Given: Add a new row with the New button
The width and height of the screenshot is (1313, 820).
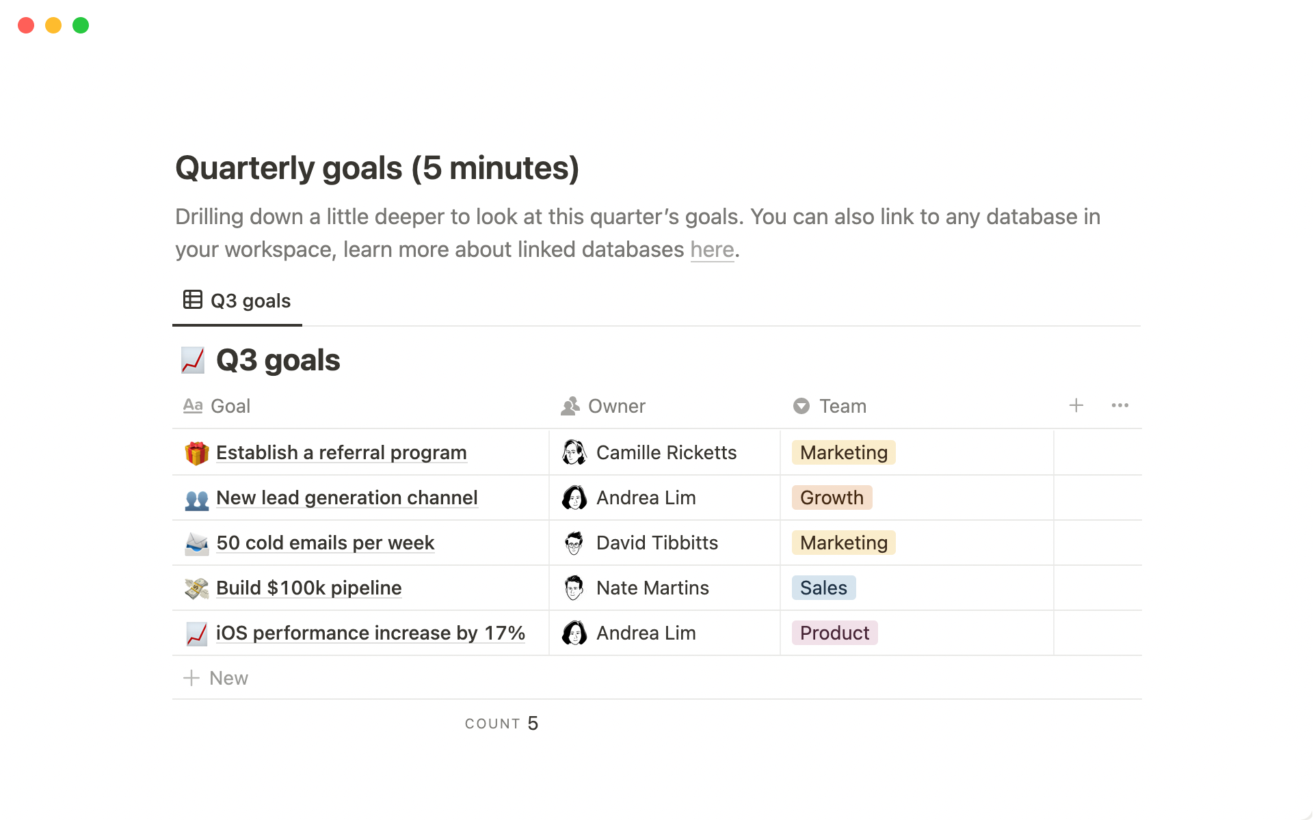Looking at the screenshot, I should (215, 678).
